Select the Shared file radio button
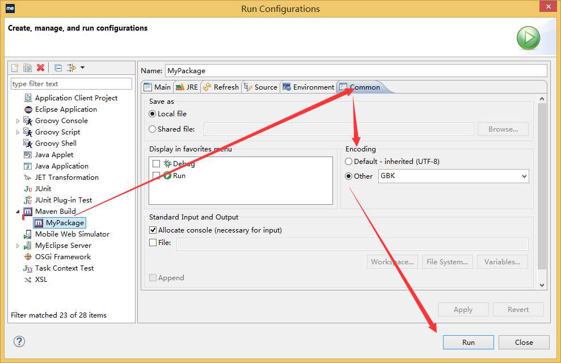Image resolution: width=561 pixels, height=363 pixels. click(x=152, y=129)
